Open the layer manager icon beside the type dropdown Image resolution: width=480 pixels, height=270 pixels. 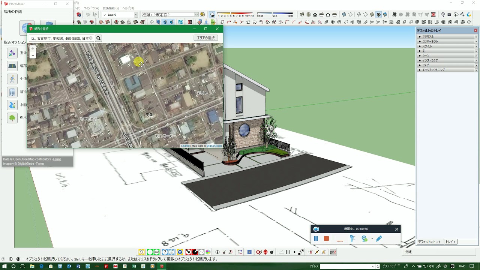click(202, 15)
